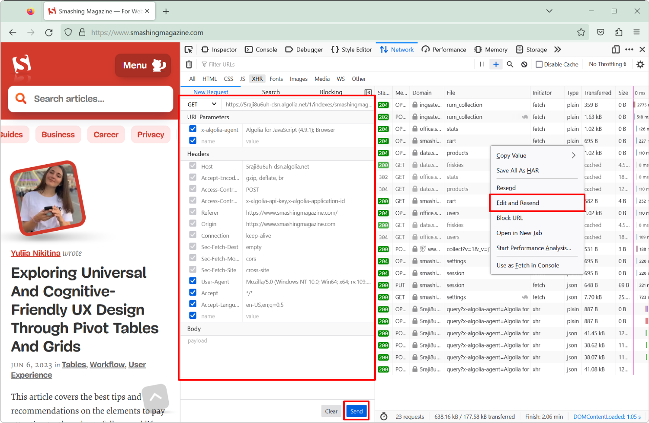Viewport: 649px width, 423px height.
Task: Click the Send button
Action: (x=356, y=411)
